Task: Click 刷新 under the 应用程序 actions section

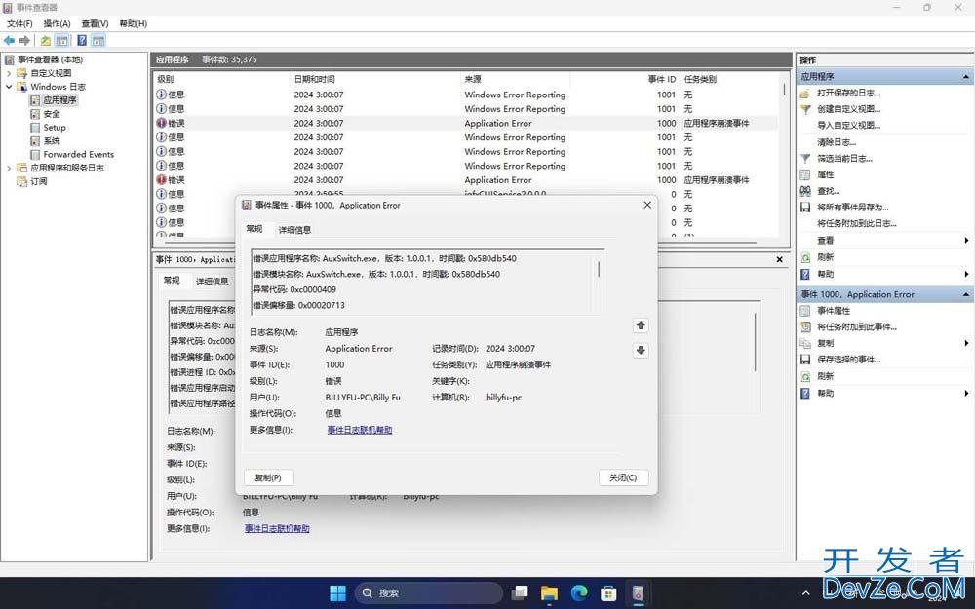Action: point(825,256)
